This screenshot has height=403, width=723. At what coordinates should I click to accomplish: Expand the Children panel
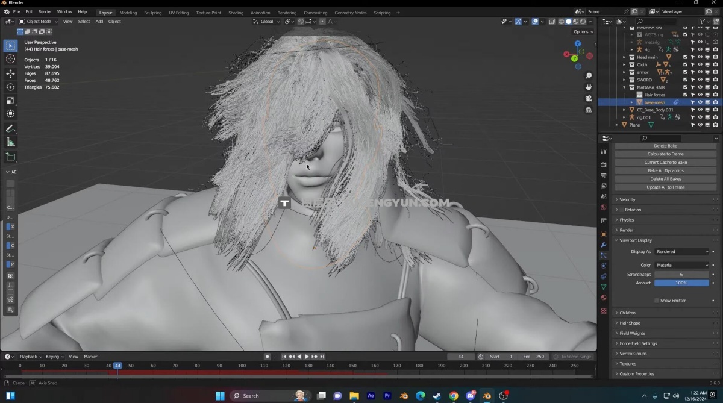coord(627,313)
